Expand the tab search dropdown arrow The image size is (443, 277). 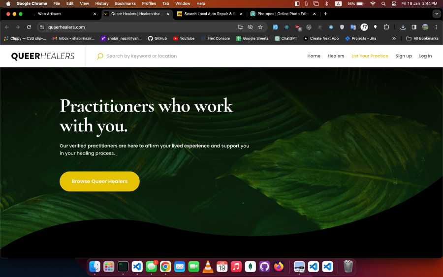coord(436,14)
